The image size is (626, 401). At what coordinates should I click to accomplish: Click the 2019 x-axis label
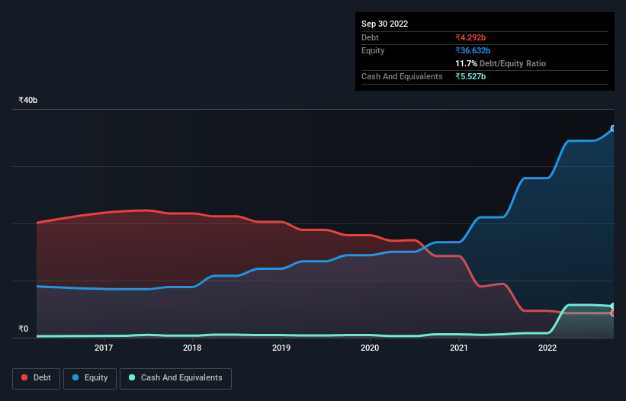click(281, 348)
